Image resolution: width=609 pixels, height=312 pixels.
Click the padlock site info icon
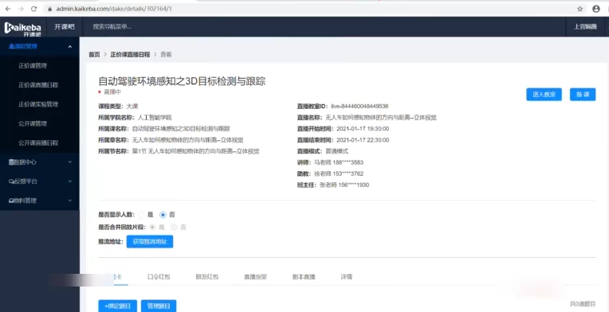coord(49,9)
